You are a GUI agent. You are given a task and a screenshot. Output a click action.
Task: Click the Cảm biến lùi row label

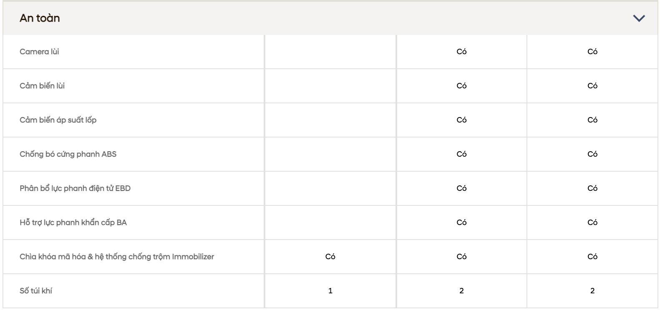click(42, 86)
